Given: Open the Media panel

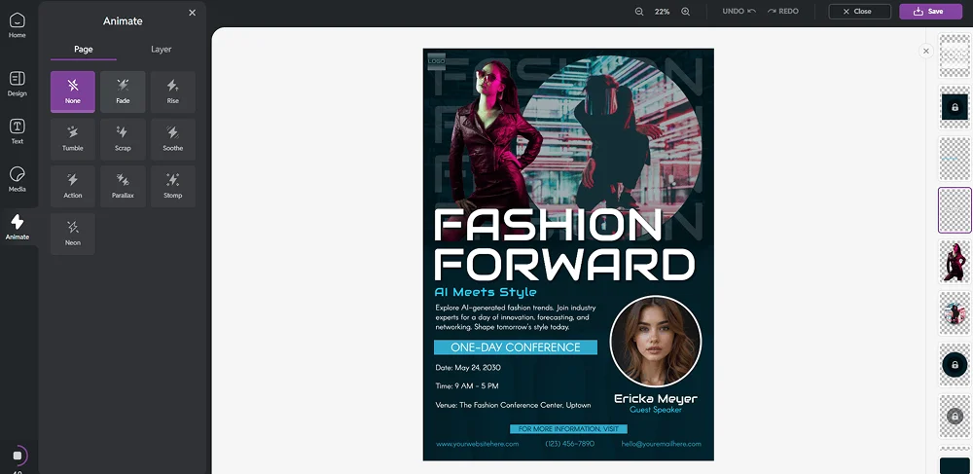Looking at the screenshot, I should (x=18, y=179).
